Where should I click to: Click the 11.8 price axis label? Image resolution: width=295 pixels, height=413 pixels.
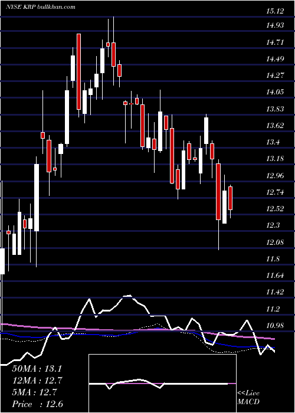273,259
